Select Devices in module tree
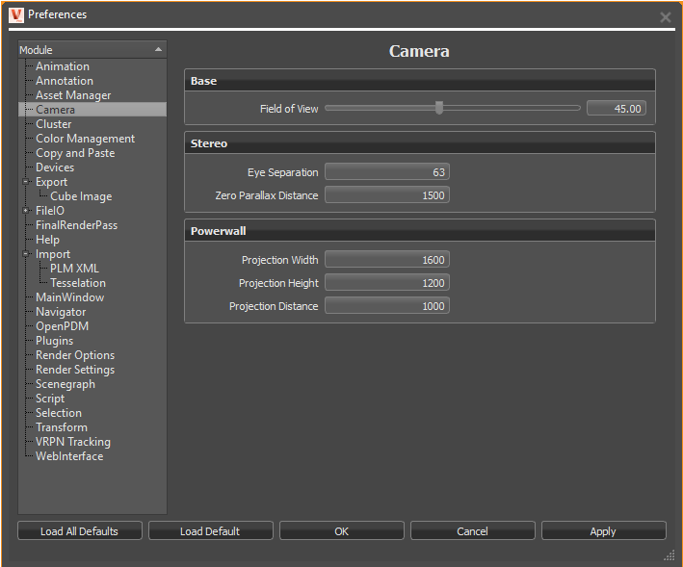 pyautogui.click(x=55, y=168)
